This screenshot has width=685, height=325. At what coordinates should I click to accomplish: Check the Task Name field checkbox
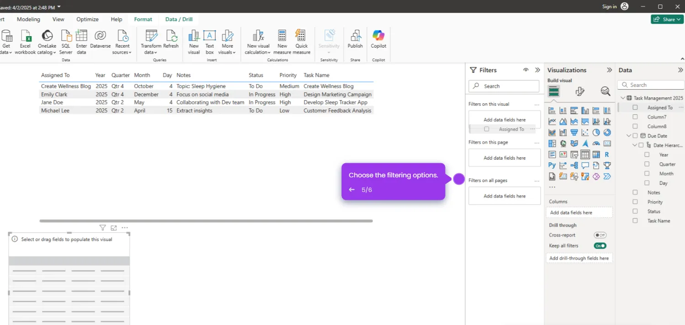(x=635, y=221)
